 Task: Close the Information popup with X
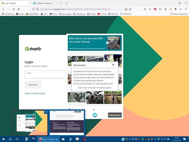[x=113, y=65]
